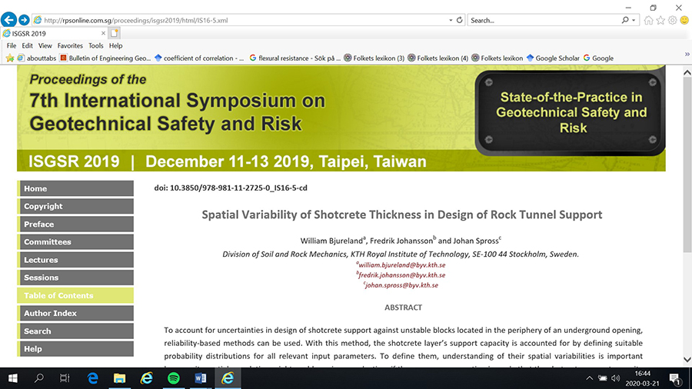The image size is (692, 389).
Task: Expand the address bar dropdown arrow
Action: point(450,20)
